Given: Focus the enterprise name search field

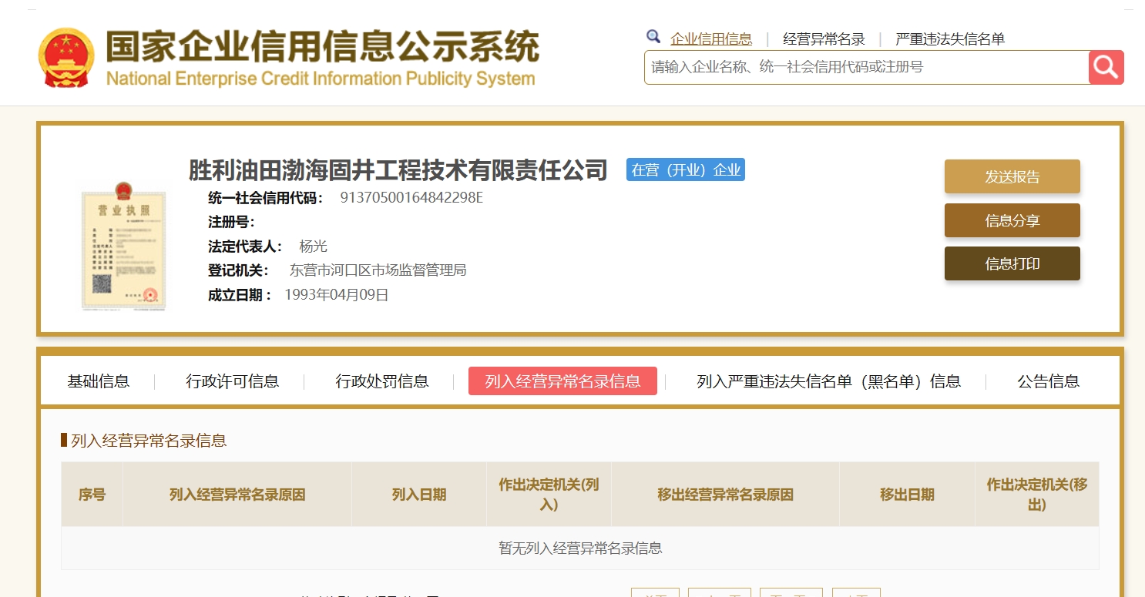Looking at the screenshot, I should (866, 67).
